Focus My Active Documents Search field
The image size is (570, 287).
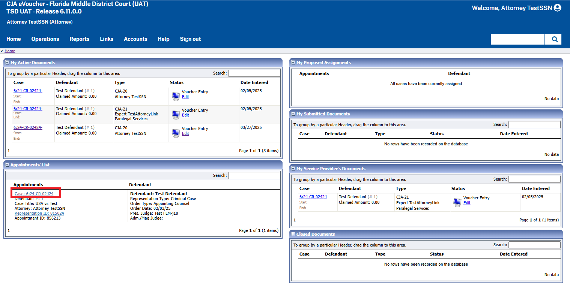tap(254, 73)
